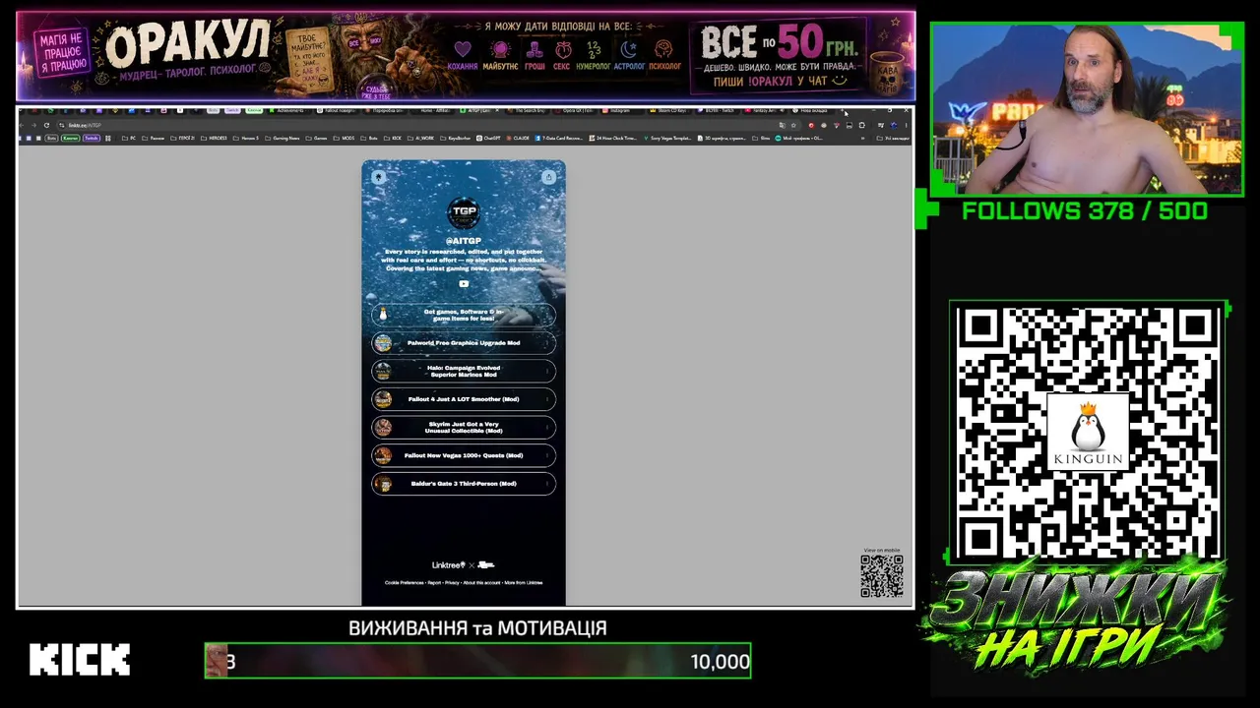The height and width of the screenshot is (708, 1260).
Task: Open the Cookie Preferences footer link
Action: click(404, 583)
